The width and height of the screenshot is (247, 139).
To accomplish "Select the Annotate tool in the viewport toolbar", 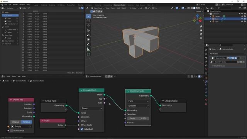I will pyautogui.click(x=88, y=45).
